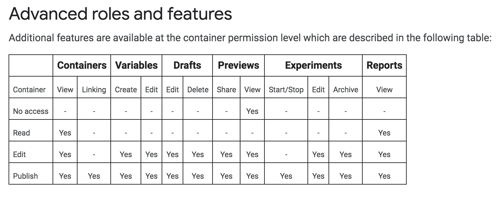Click the Experiments column group header
This screenshot has width=498, height=199.
[x=313, y=65]
